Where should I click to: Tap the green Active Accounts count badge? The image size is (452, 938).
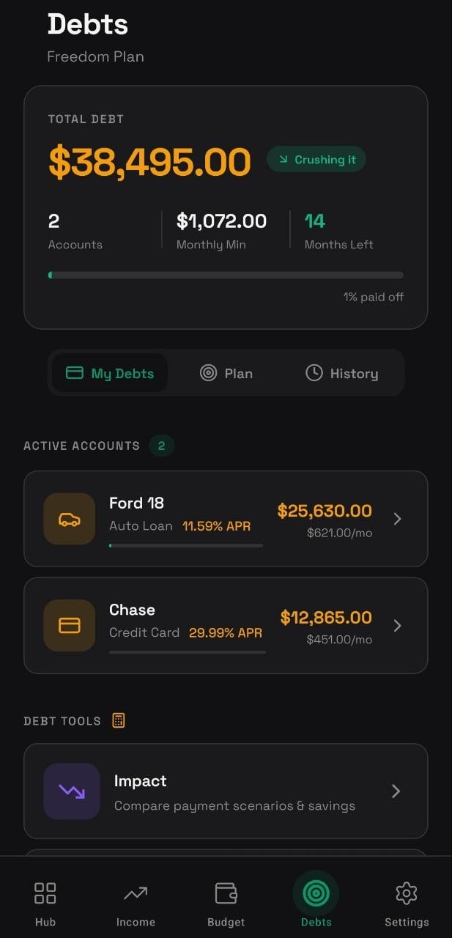click(162, 445)
